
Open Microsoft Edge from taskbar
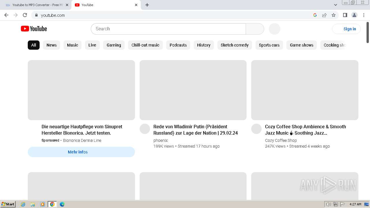click(62, 204)
